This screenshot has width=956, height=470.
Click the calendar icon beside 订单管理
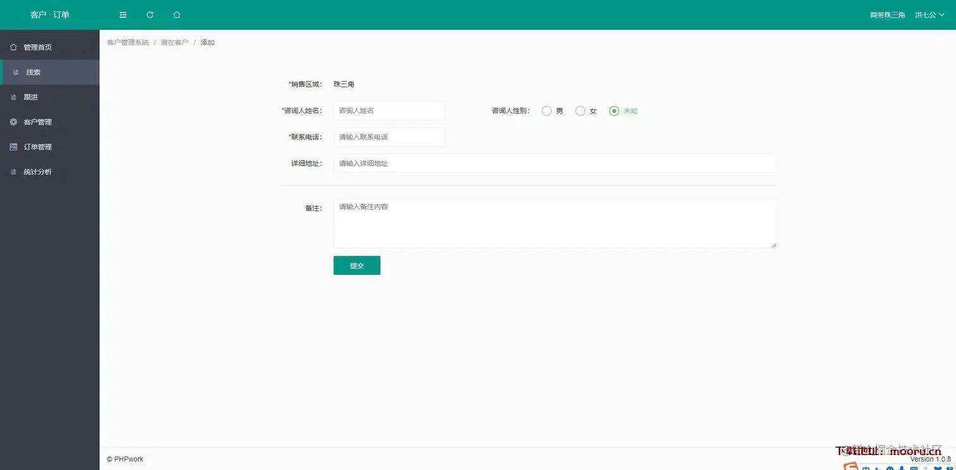[x=14, y=147]
